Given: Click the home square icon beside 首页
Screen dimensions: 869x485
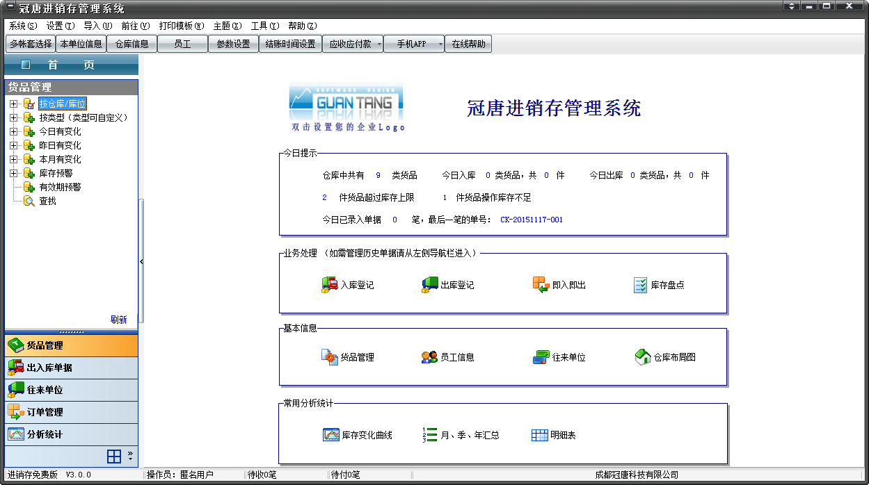Looking at the screenshot, I should [26, 65].
